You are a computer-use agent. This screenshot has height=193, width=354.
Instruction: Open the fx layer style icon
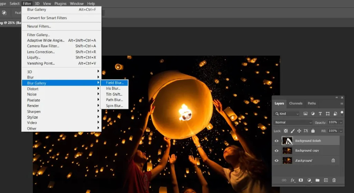point(292,180)
